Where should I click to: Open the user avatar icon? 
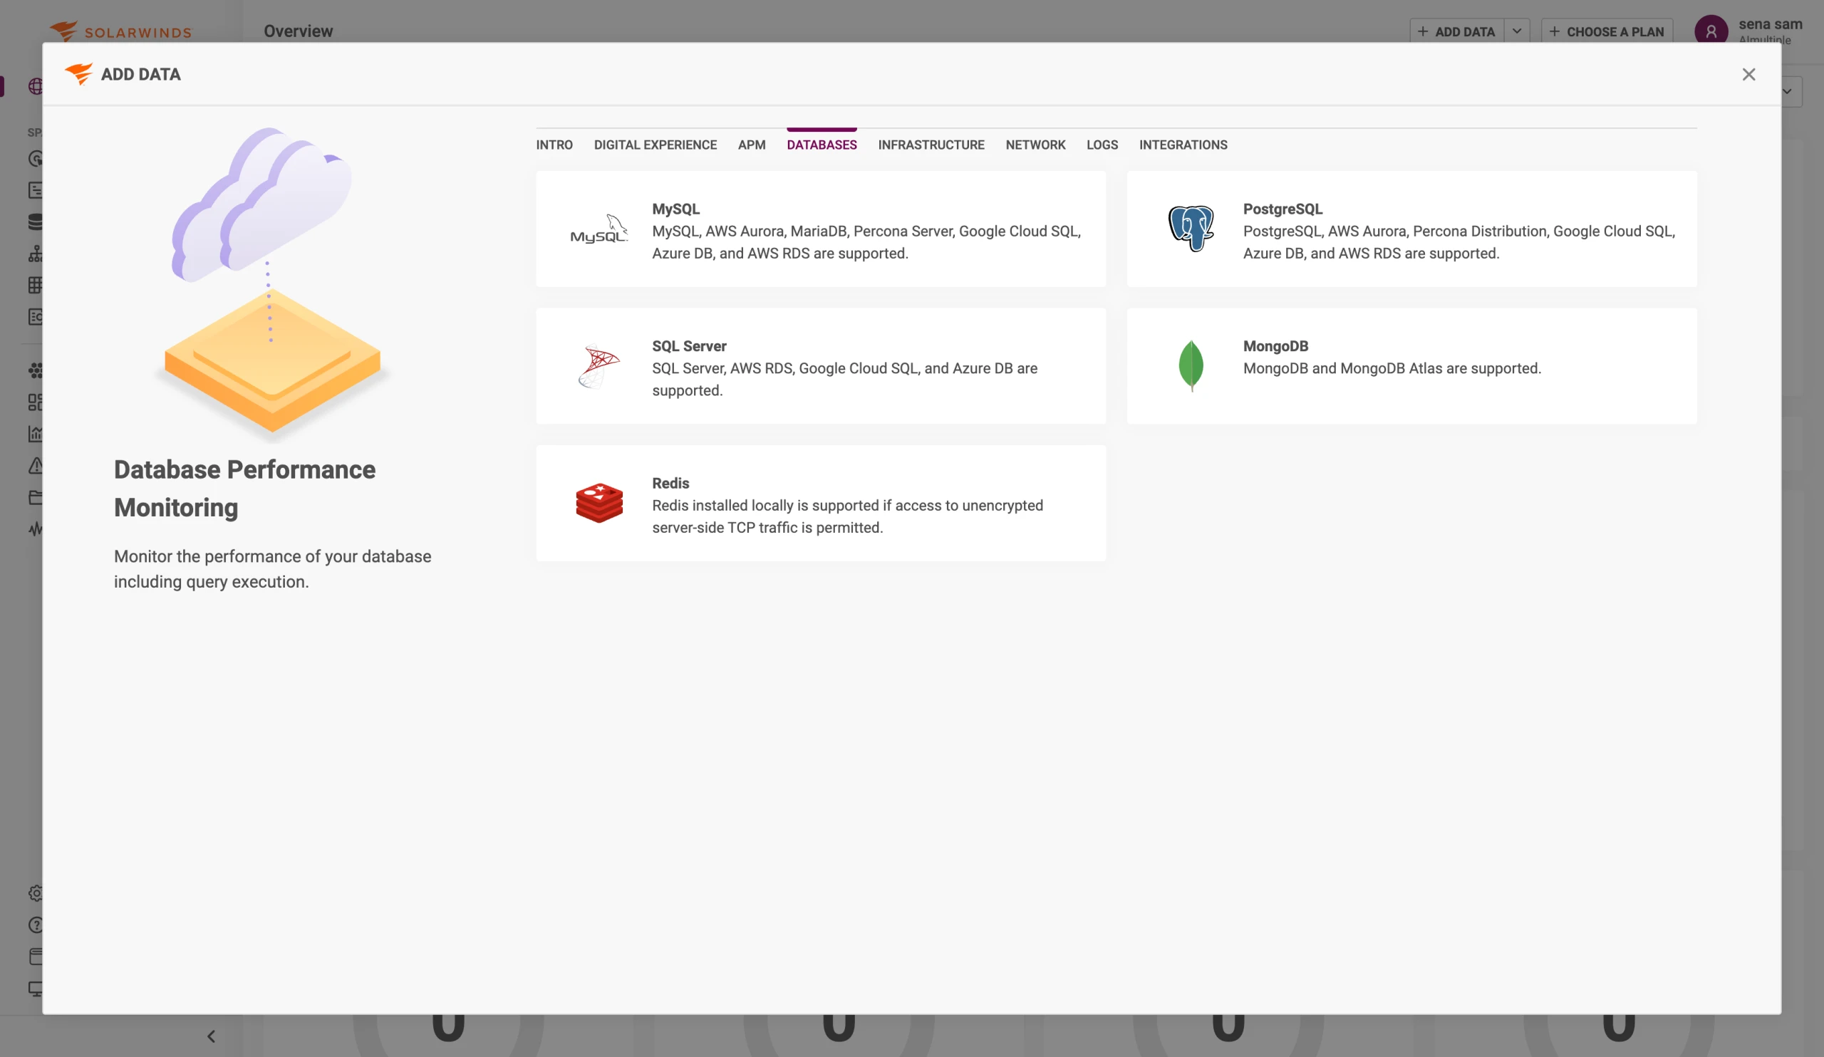[1711, 32]
